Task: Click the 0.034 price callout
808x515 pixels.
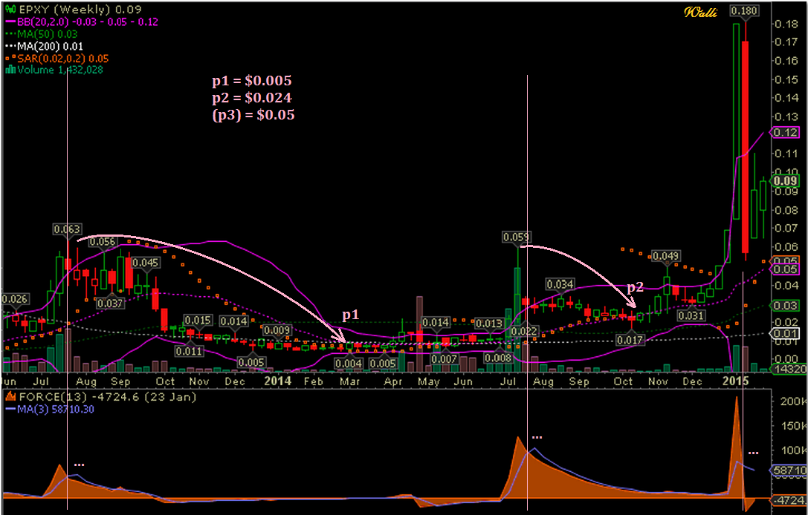Action: click(x=560, y=283)
